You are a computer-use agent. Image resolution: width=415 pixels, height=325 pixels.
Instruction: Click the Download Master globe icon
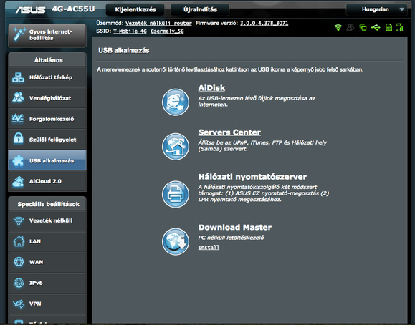(176, 241)
